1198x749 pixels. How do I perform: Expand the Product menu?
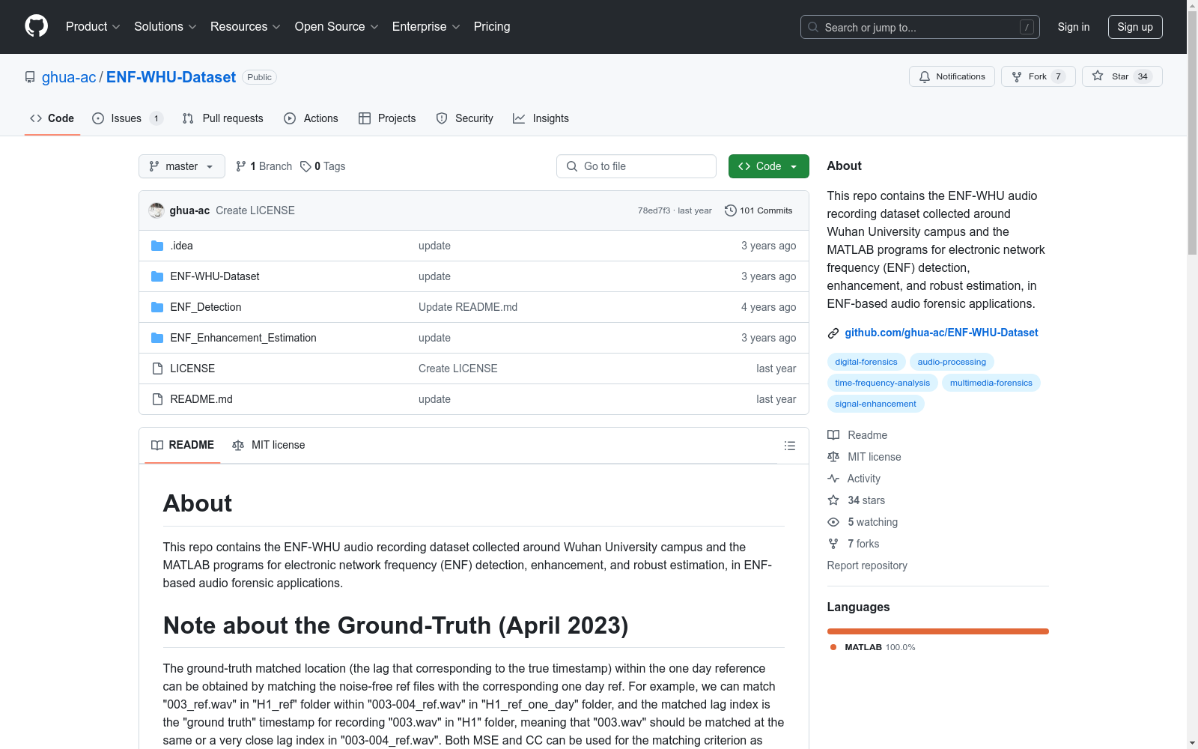tap(93, 26)
